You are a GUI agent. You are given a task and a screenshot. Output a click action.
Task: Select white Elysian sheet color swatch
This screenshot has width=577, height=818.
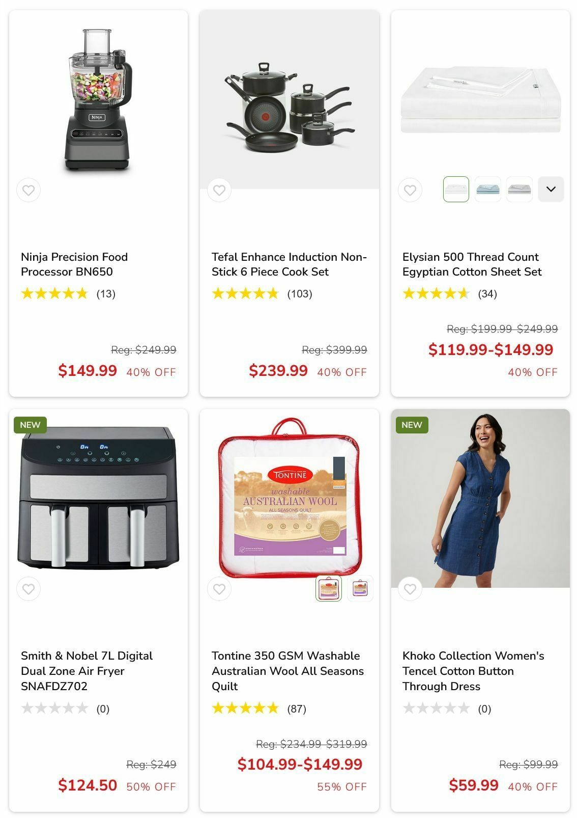pyautogui.click(x=456, y=189)
